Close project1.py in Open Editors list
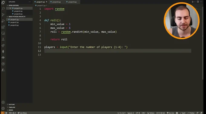 [10, 8]
